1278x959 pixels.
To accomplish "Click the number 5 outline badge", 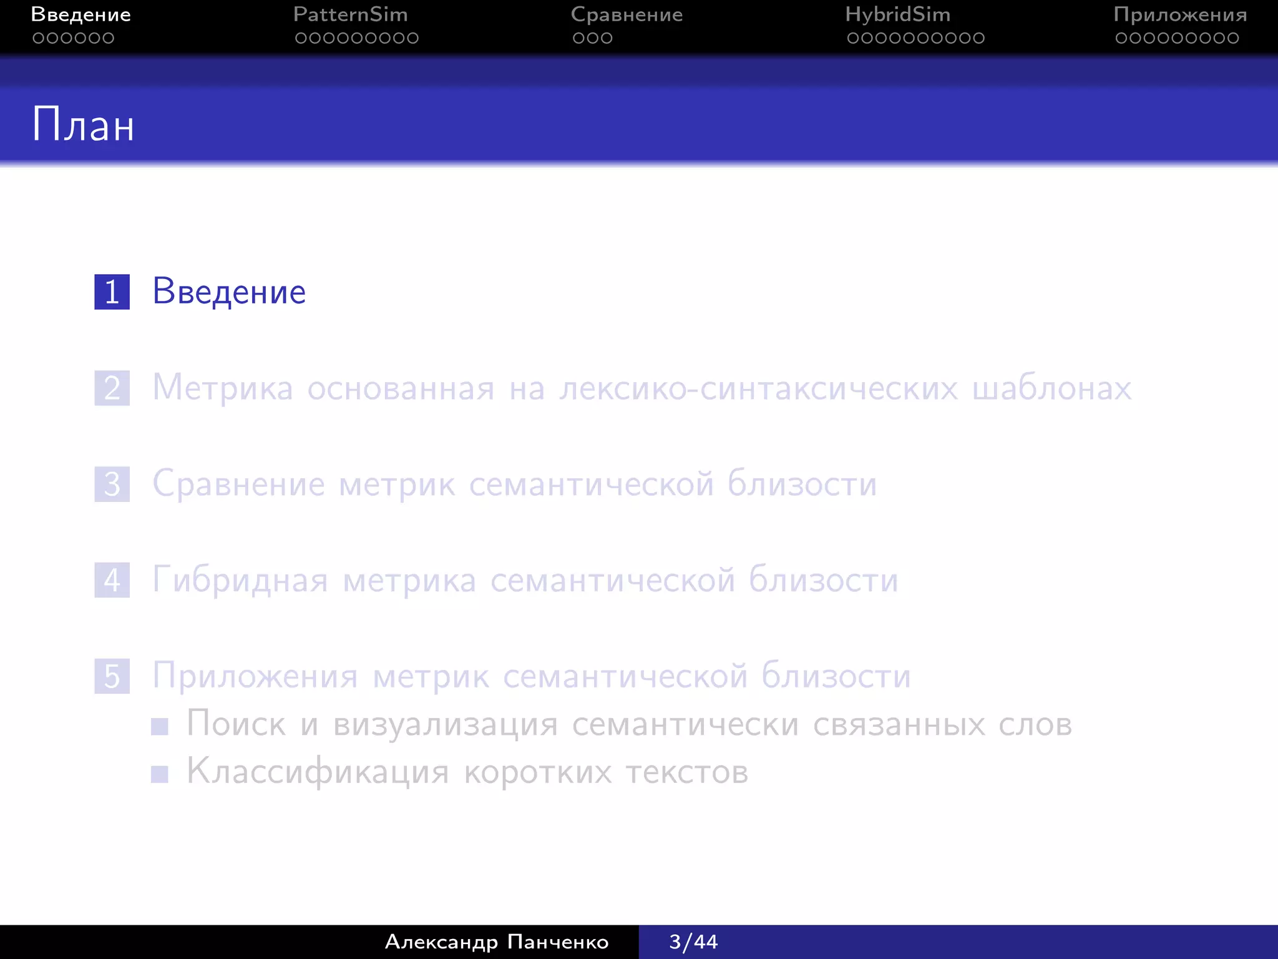I will pos(112,676).
